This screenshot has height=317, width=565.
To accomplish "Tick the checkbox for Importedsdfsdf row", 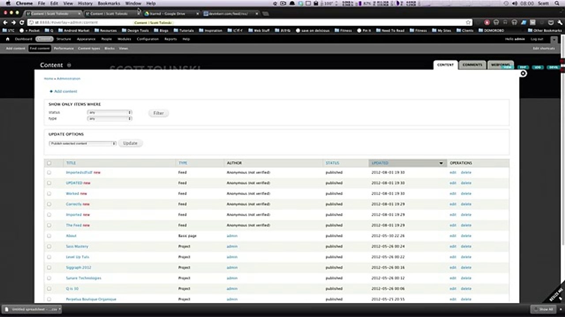I will (49, 173).
